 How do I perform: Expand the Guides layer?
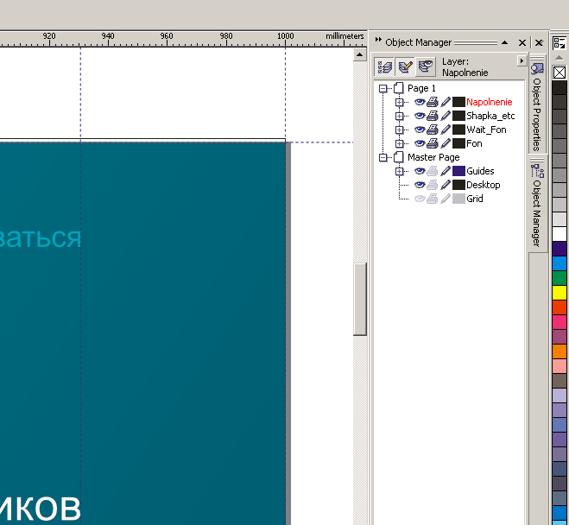click(x=399, y=171)
